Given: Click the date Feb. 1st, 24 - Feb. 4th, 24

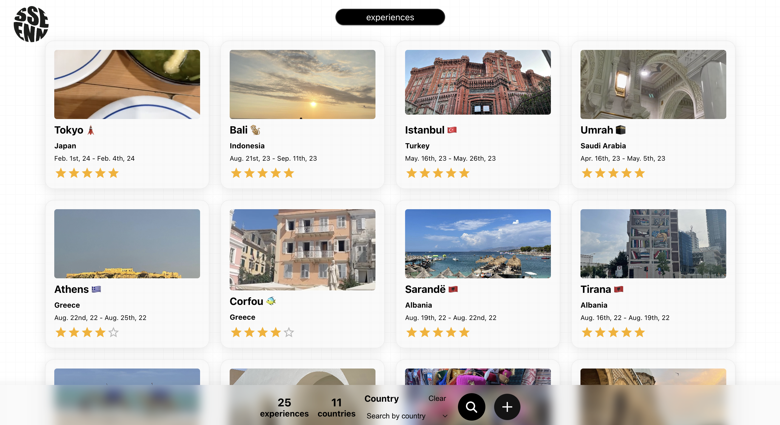Looking at the screenshot, I should pyautogui.click(x=95, y=158).
